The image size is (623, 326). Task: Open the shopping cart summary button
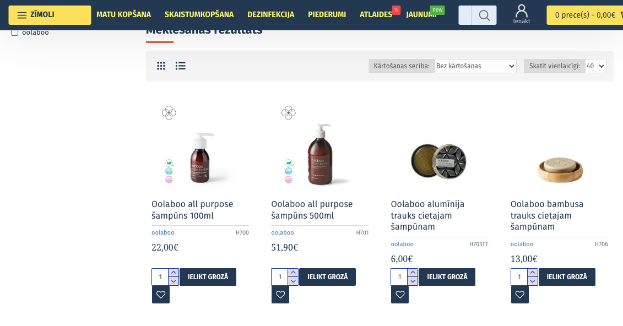584,15
